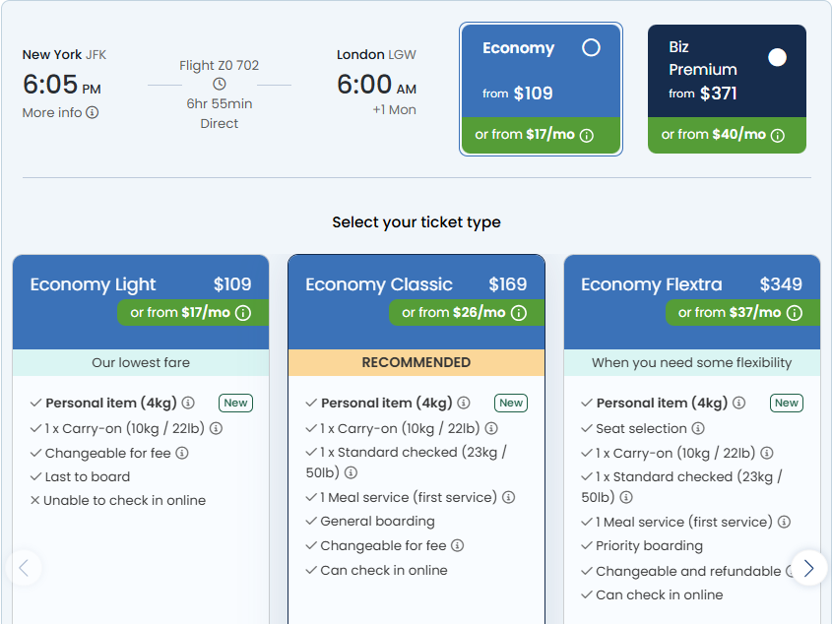832x624 pixels.
Task: Show Meal service info in Economy Flextra
Action: coord(784,522)
